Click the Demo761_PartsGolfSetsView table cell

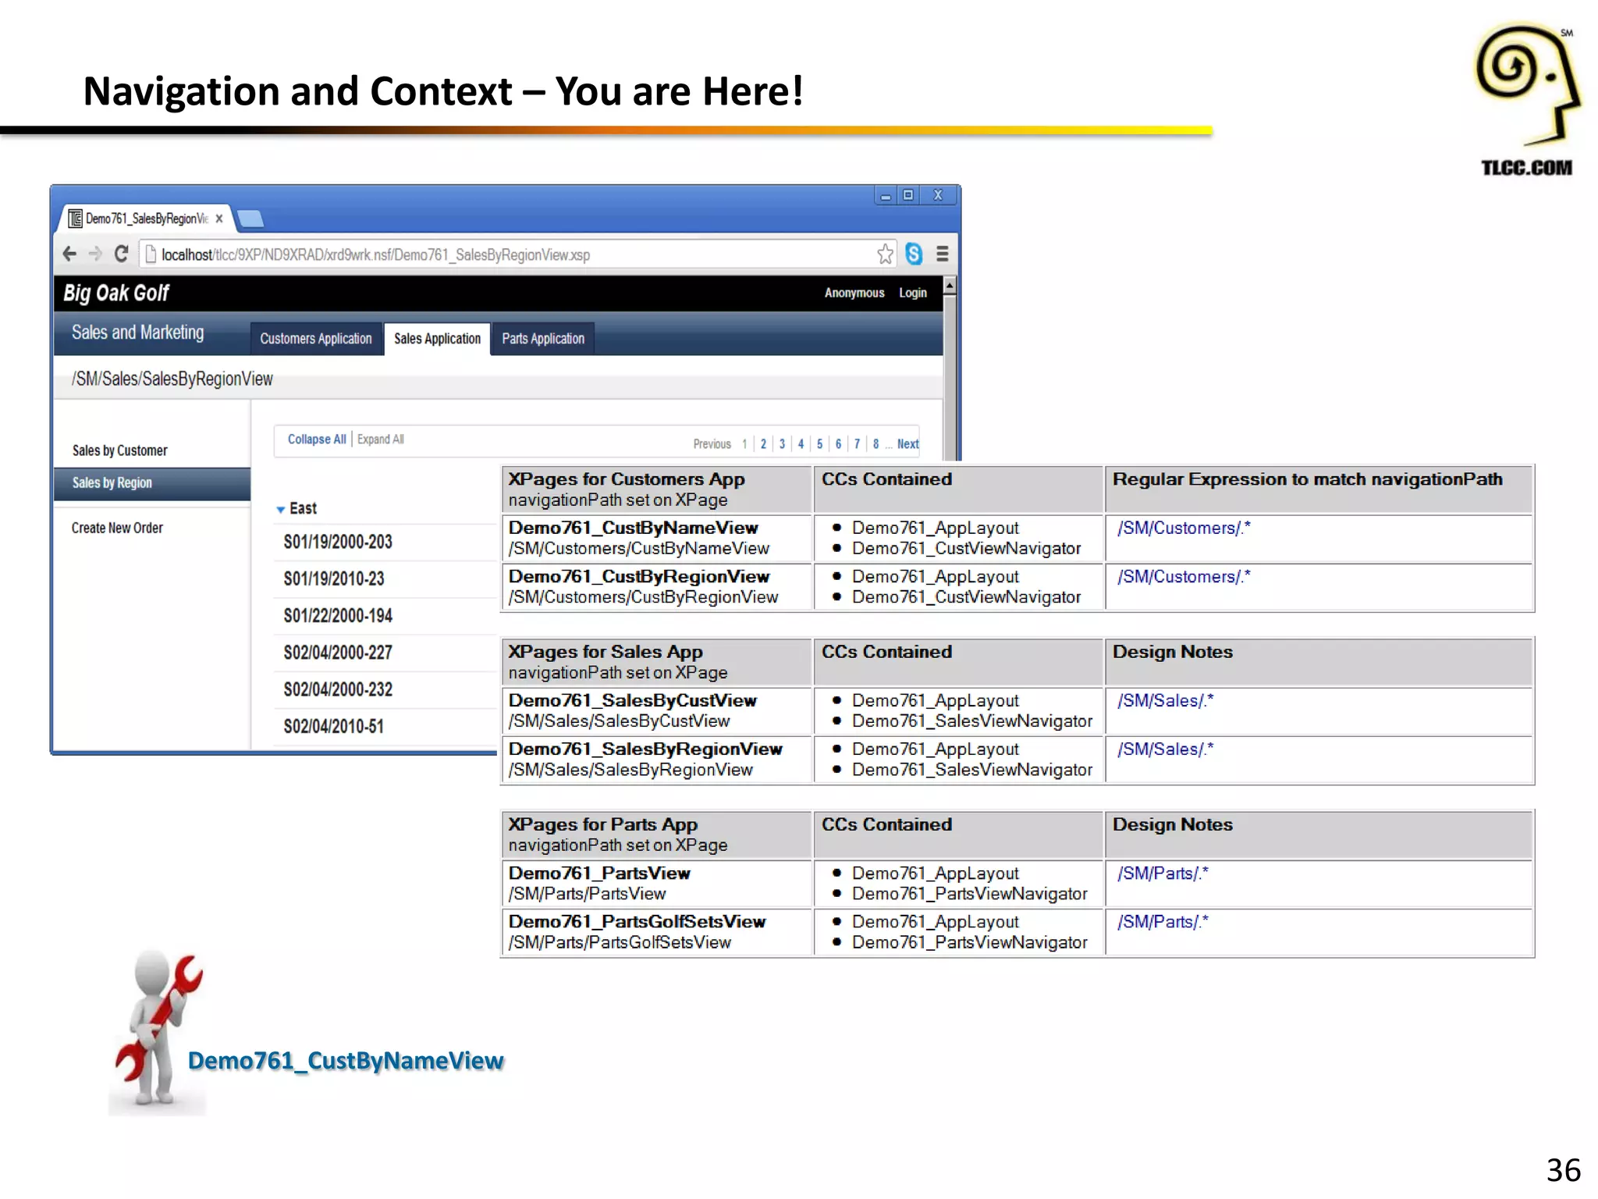point(656,931)
